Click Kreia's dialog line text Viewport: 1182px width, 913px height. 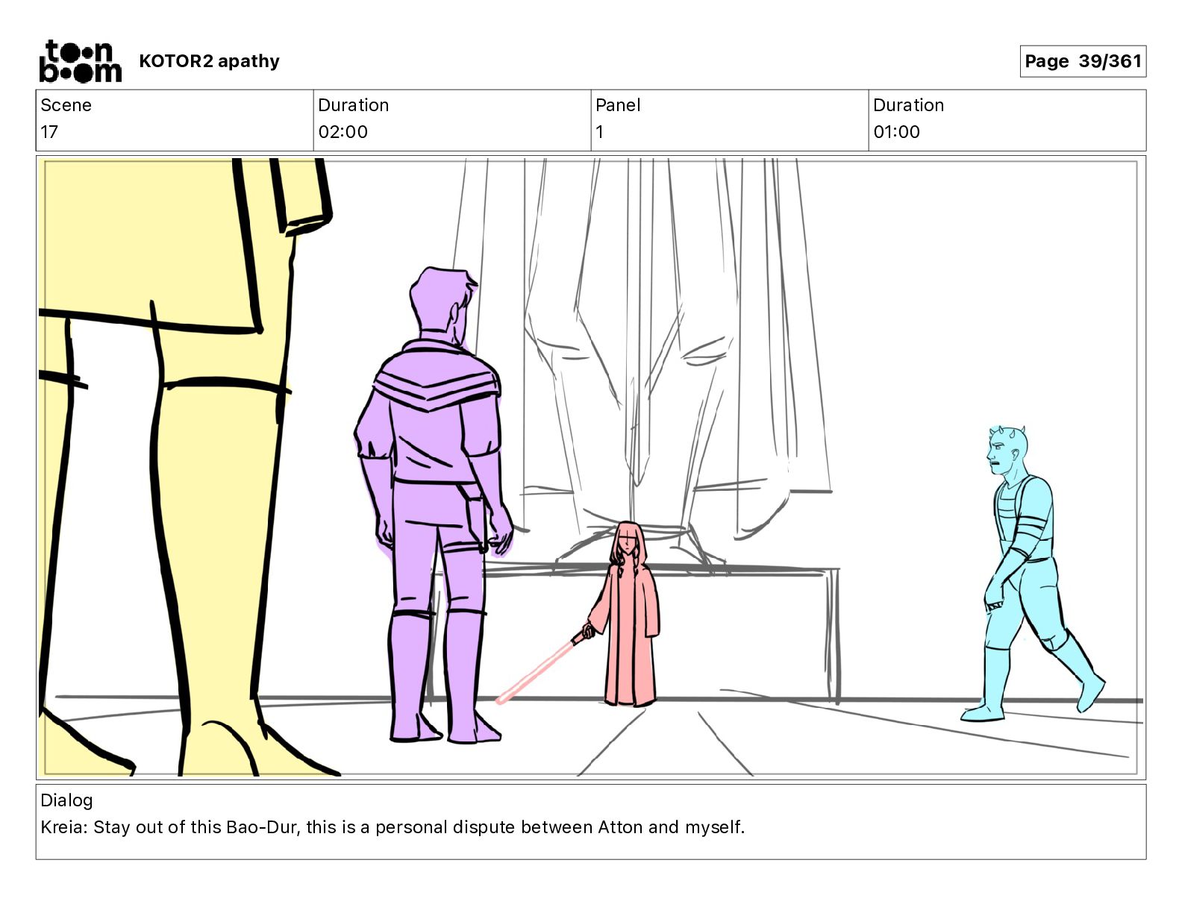pyautogui.click(x=393, y=827)
